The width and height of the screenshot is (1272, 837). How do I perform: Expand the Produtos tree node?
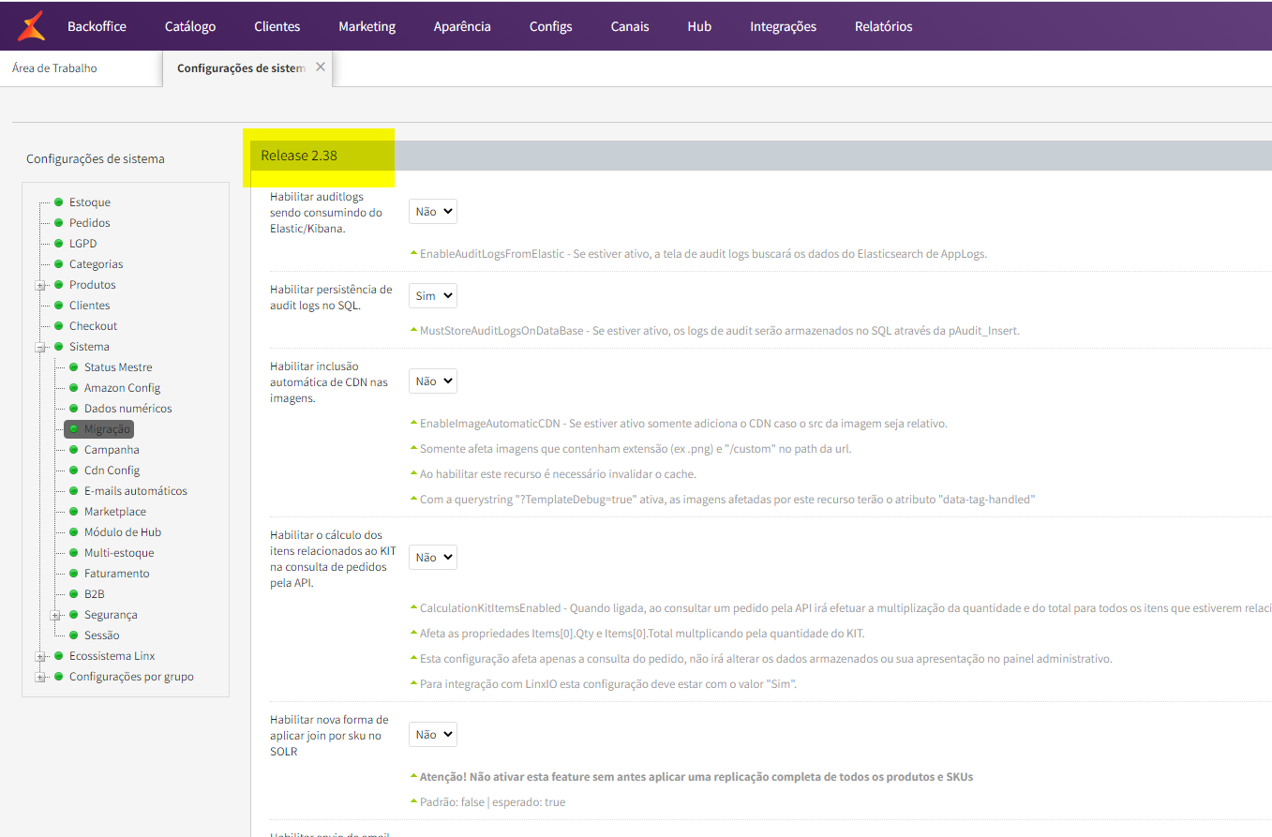[41, 285]
